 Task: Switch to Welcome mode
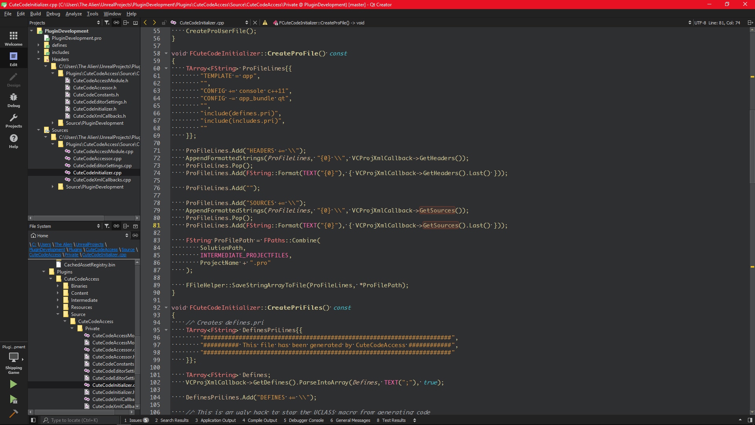[13, 38]
